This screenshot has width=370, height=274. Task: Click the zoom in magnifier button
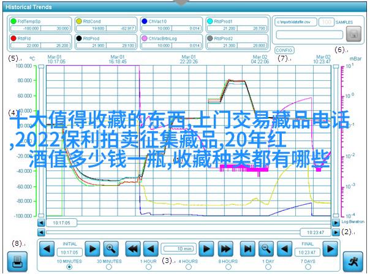click(111, 248)
